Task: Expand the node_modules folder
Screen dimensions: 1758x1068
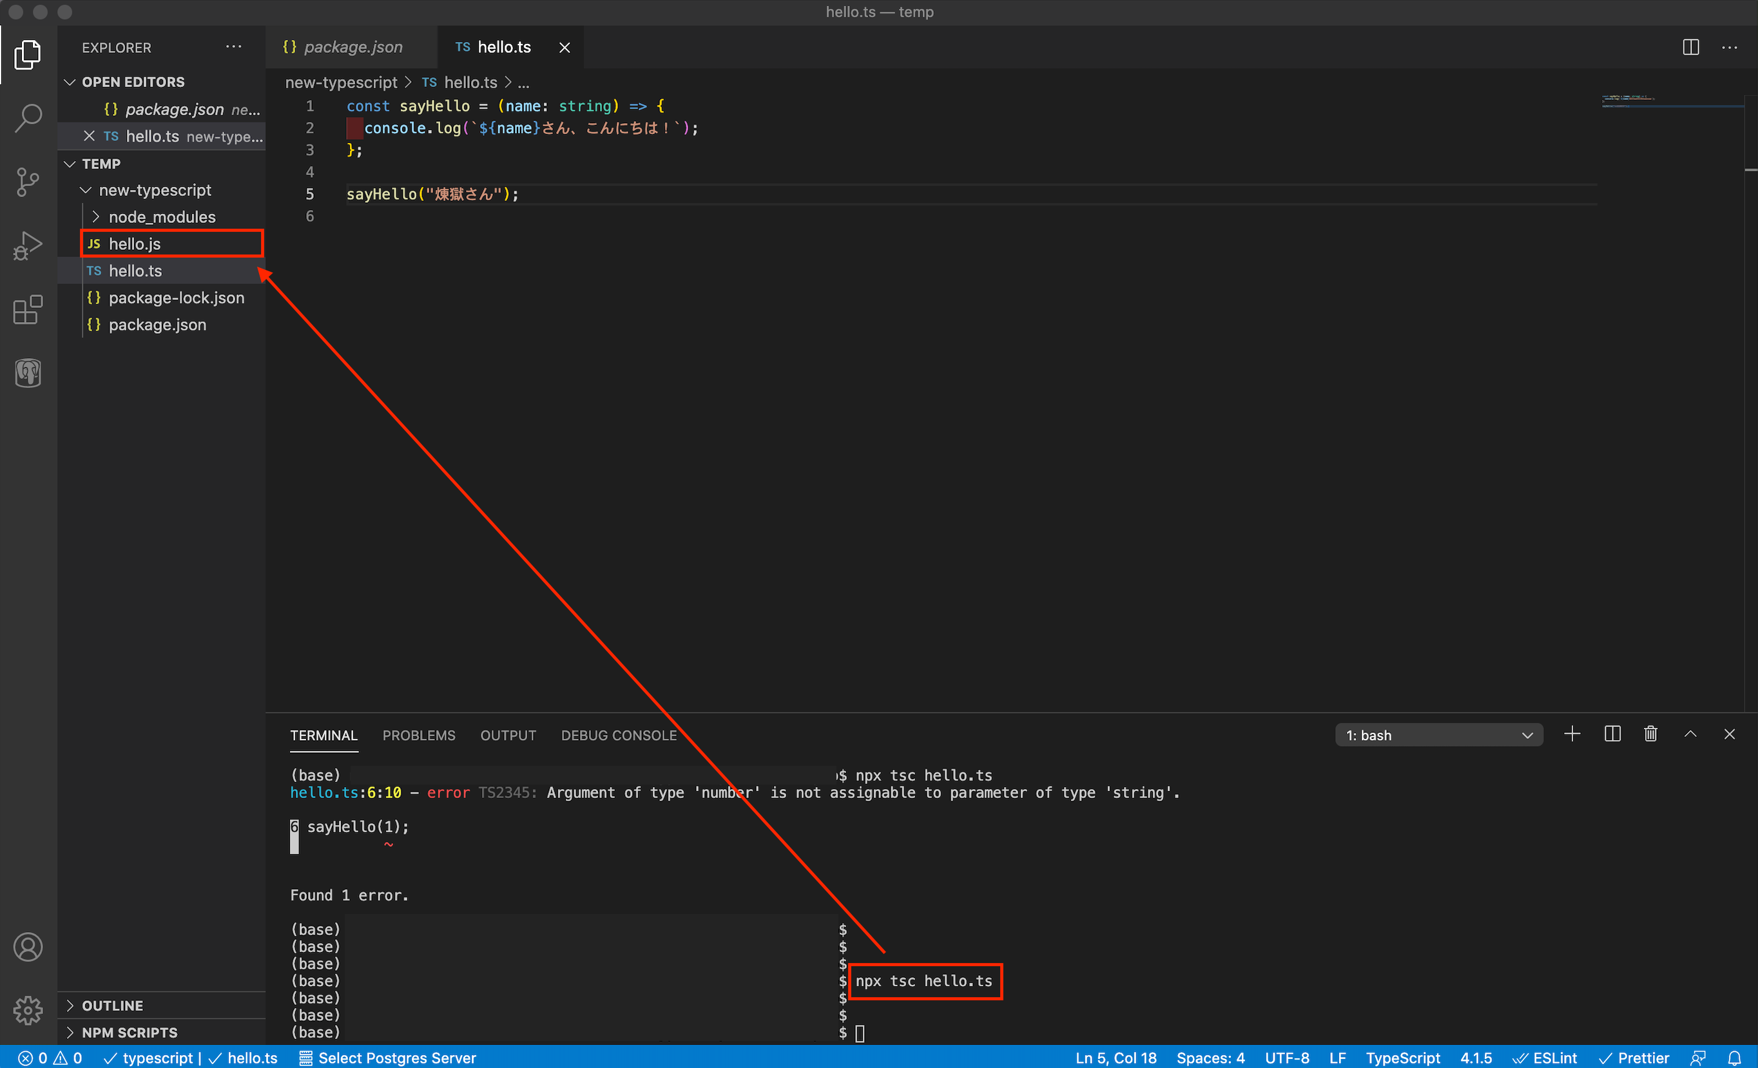Action: tap(161, 216)
